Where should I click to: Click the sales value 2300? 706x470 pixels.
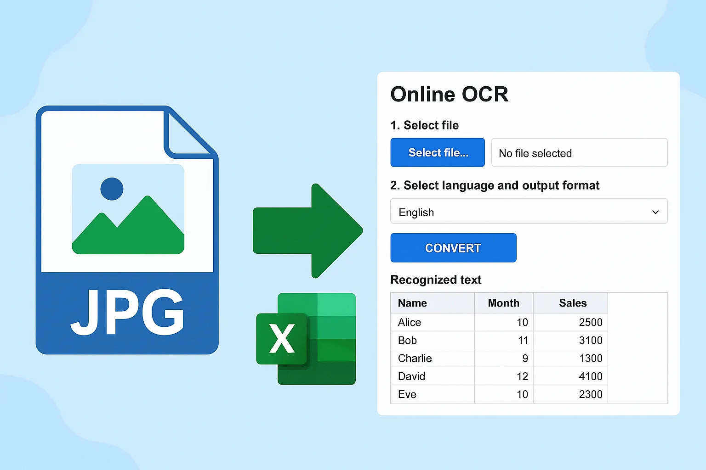(x=591, y=394)
